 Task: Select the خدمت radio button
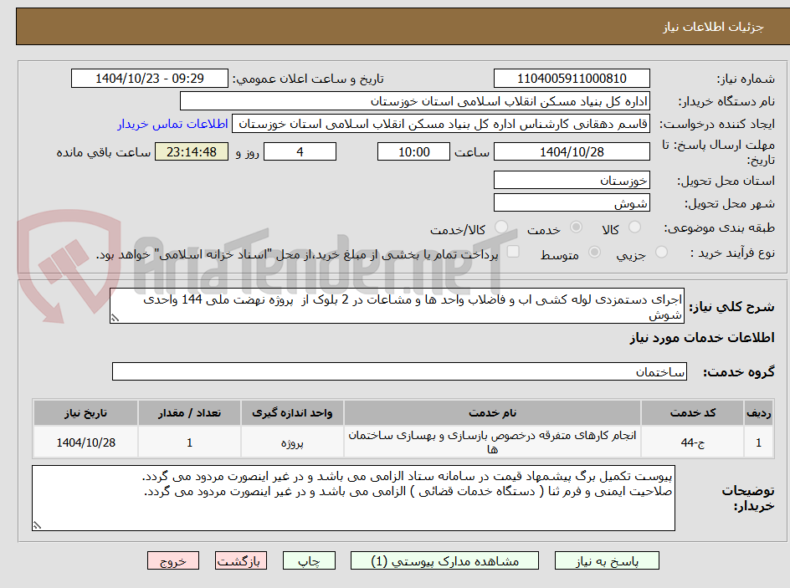[x=576, y=228]
